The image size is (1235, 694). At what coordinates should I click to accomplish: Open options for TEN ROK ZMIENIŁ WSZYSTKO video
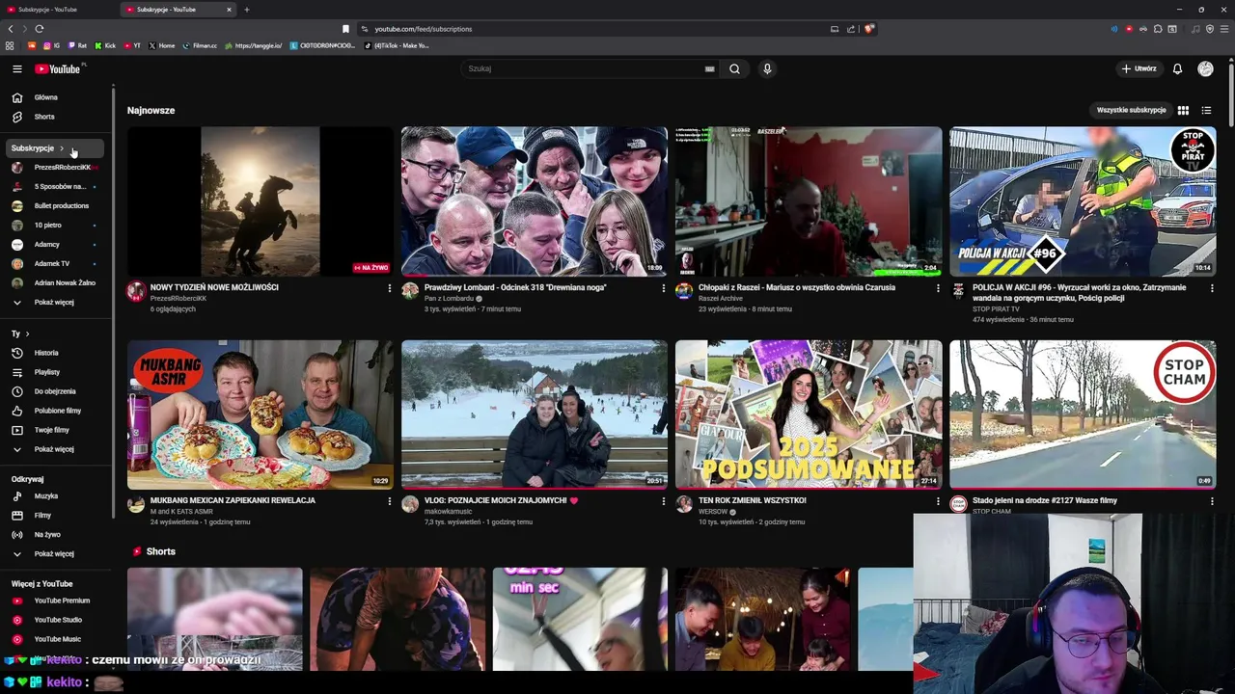click(937, 501)
